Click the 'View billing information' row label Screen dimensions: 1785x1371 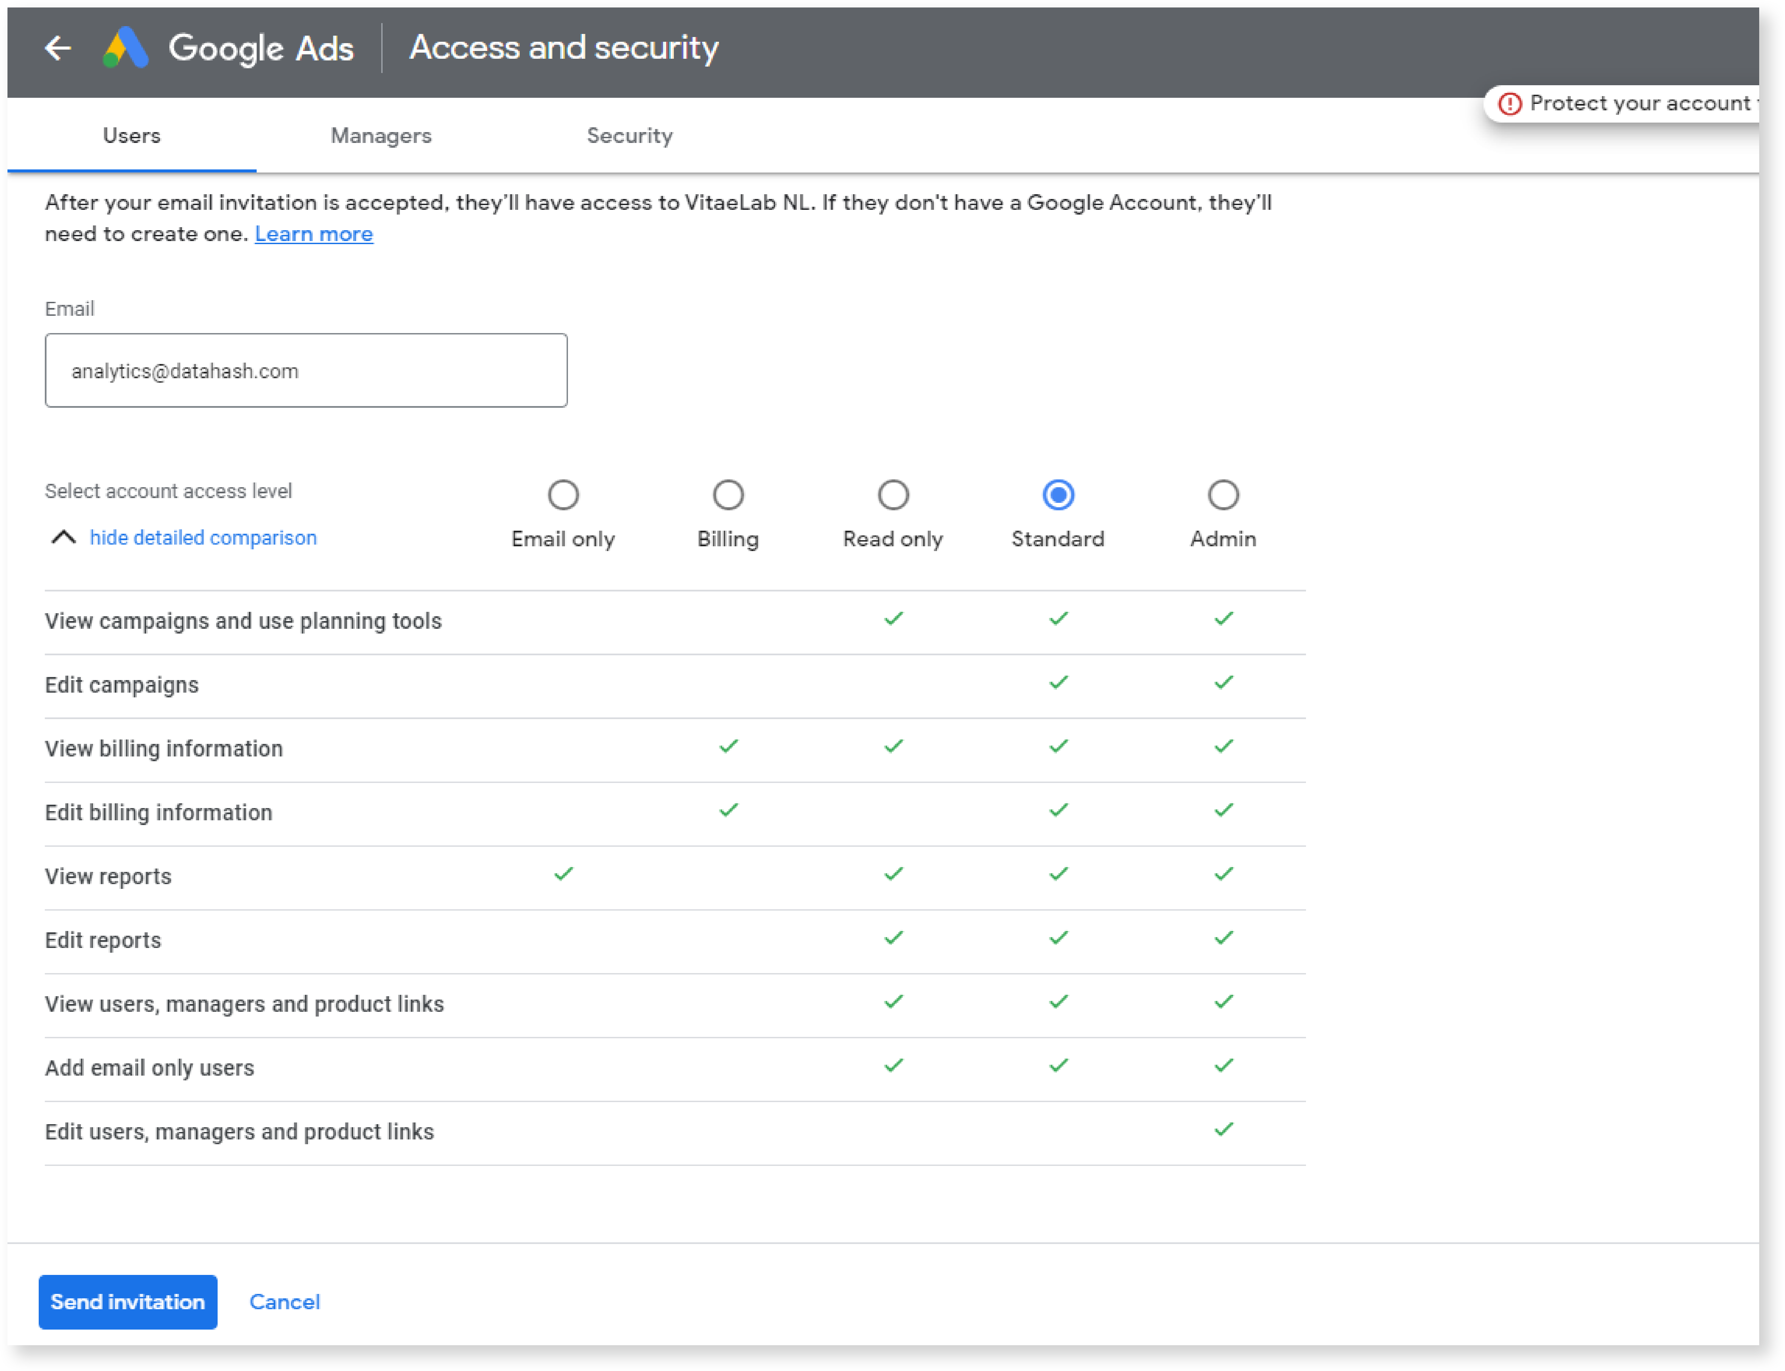[164, 748]
